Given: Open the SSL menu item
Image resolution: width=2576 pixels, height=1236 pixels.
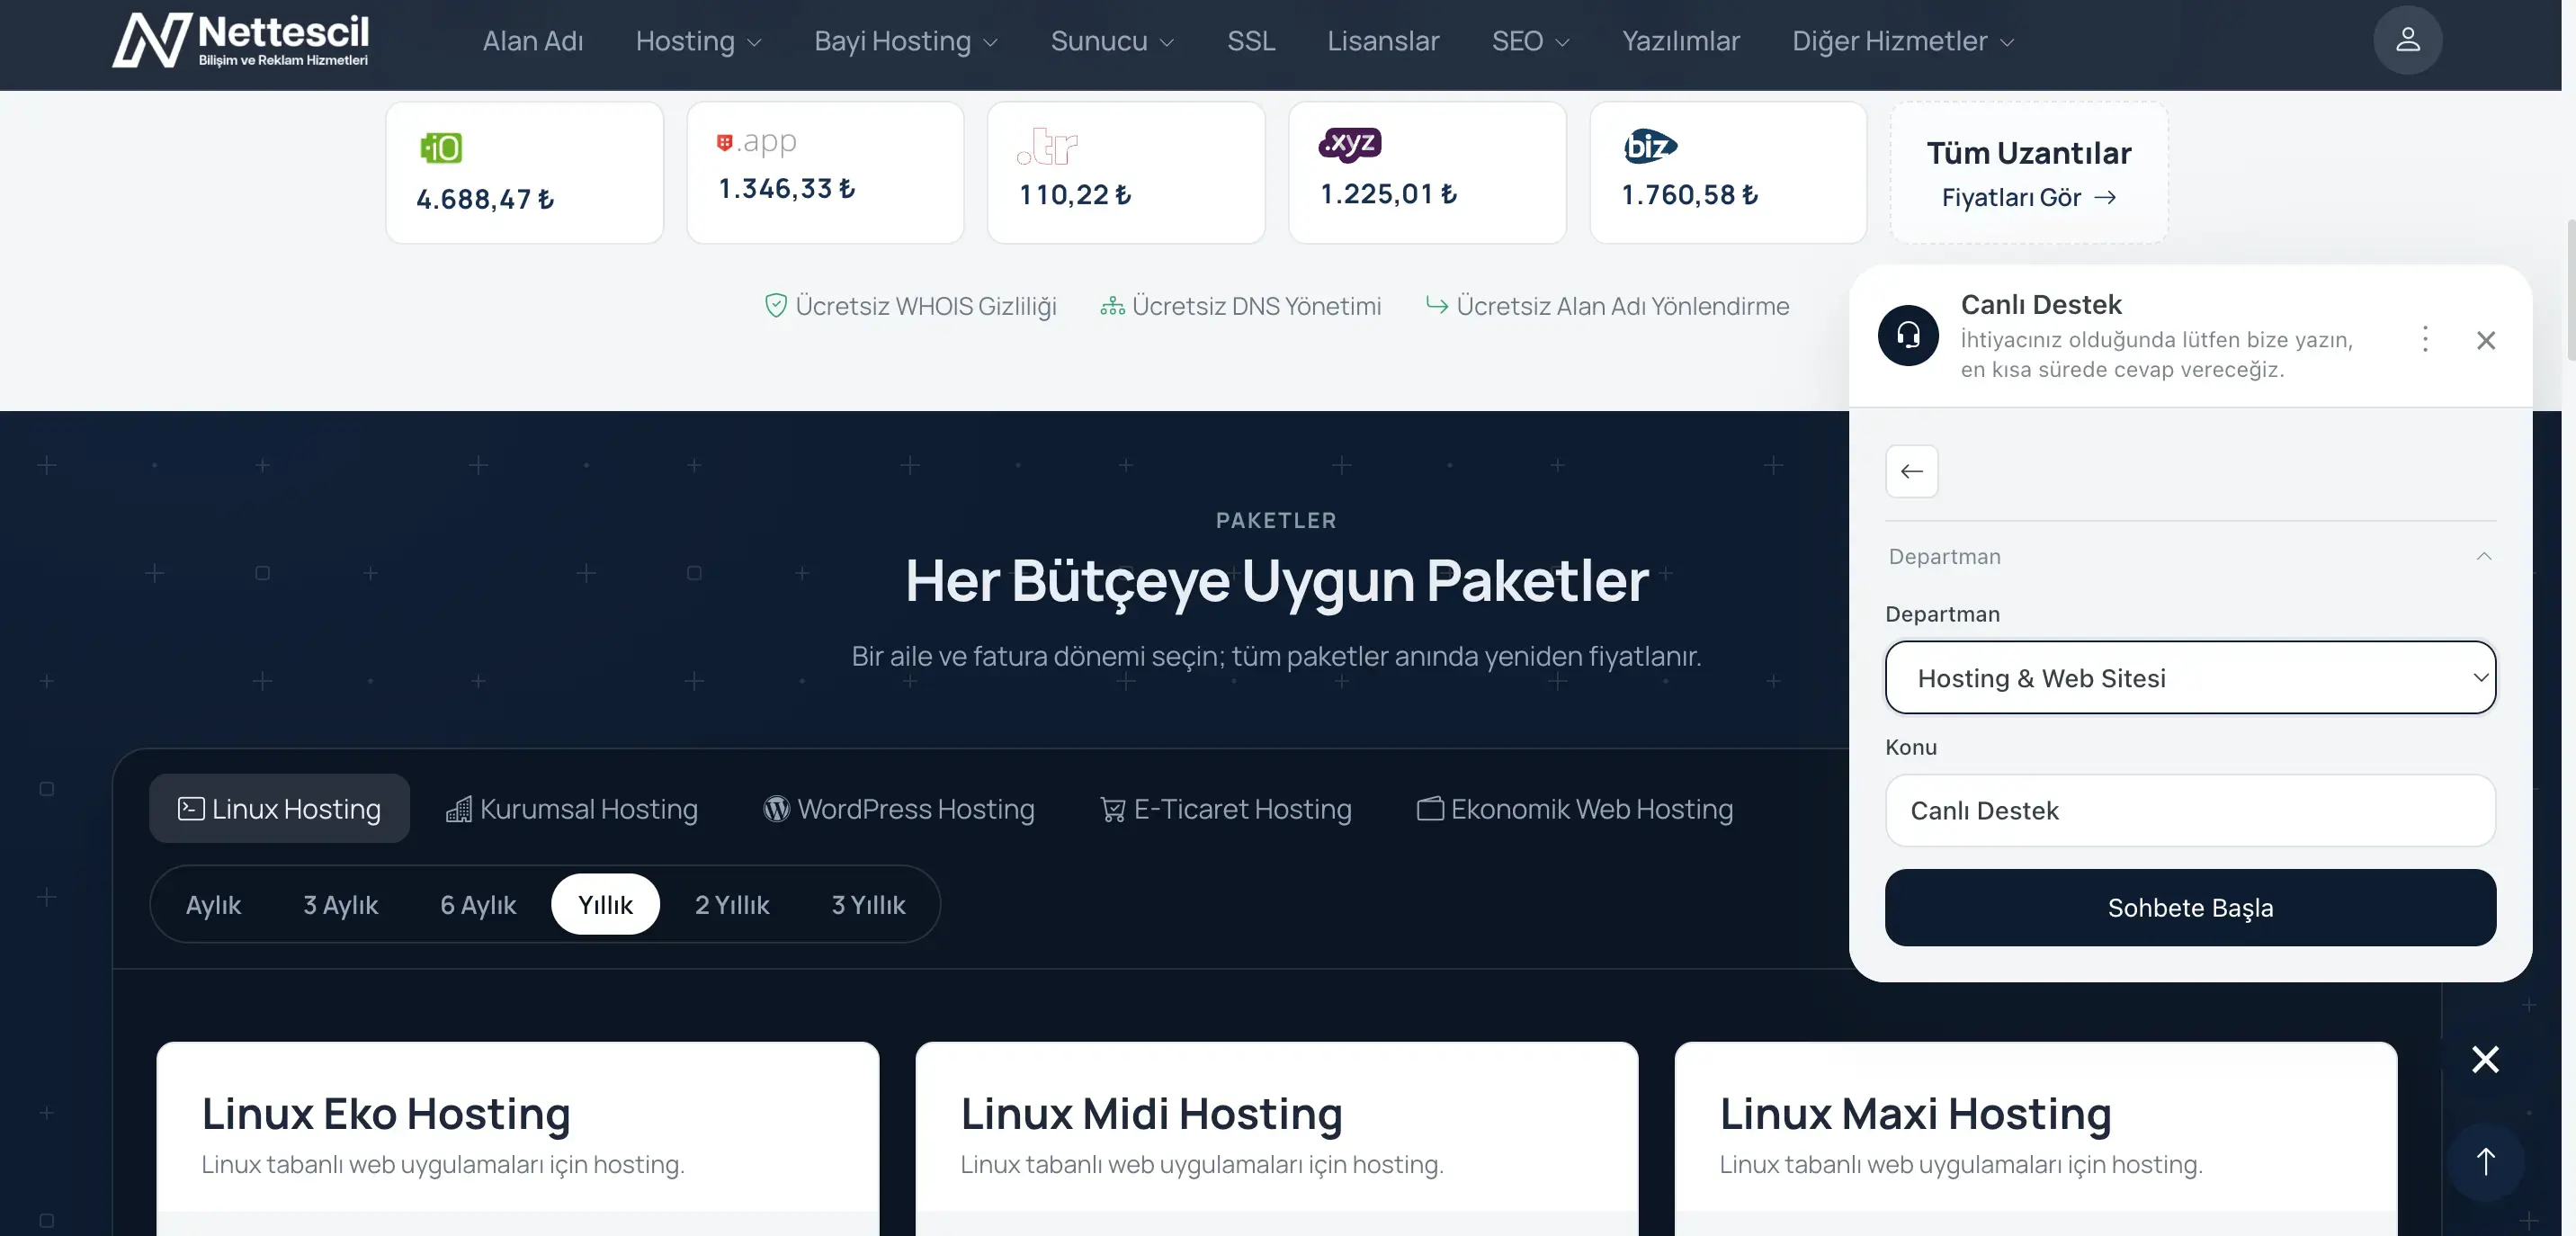Looking at the screenshot, I should click(x=1251, y=41).
